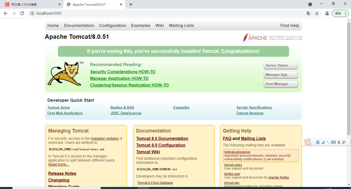The width and height of the screenshot is (351, 189).
Task: Open the First Web Application link
Action: click(65, 113)
